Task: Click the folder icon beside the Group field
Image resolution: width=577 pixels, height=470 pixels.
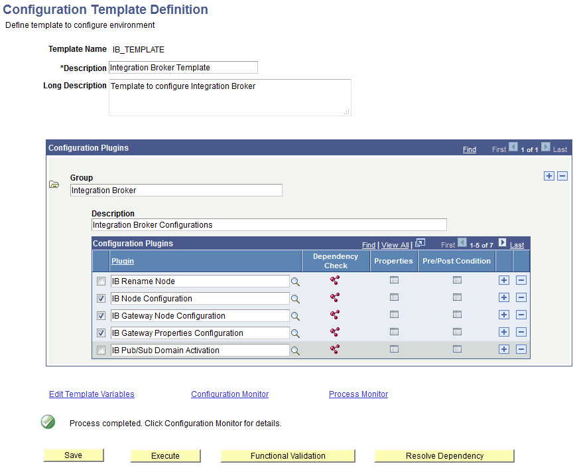Action: [x=54, y=184]
